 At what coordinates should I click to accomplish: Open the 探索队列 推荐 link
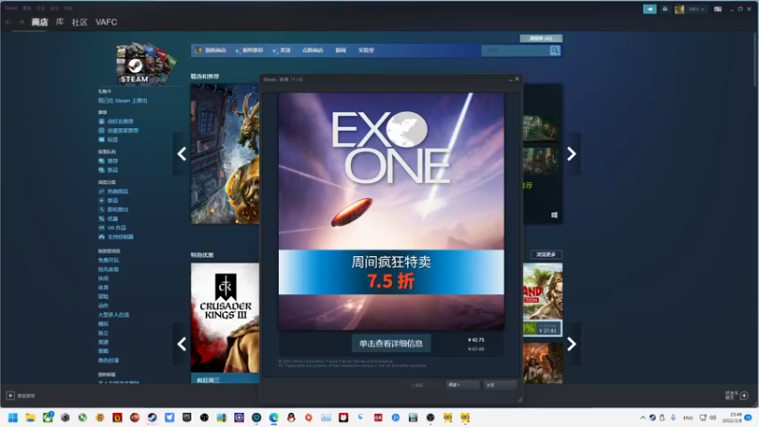[x=112, y=160]
